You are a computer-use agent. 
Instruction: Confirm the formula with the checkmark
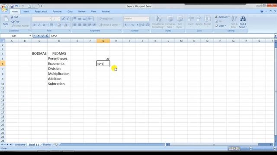point(42,36)
